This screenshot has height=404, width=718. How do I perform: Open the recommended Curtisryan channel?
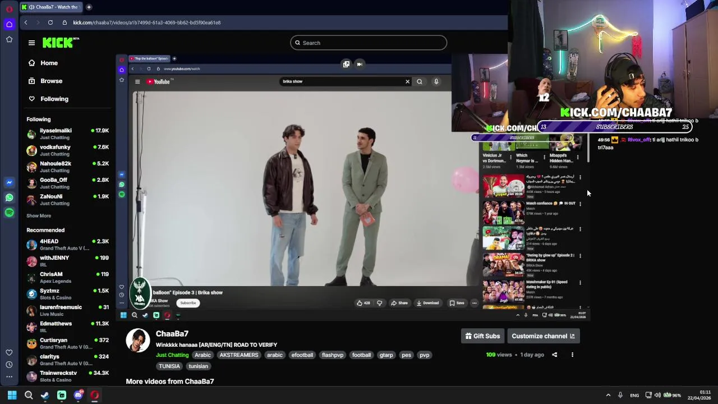[67, 343]
